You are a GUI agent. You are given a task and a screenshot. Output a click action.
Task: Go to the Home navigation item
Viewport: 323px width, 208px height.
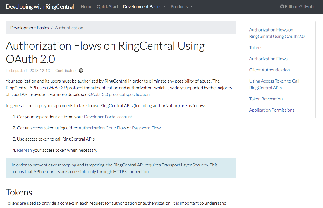86,7
